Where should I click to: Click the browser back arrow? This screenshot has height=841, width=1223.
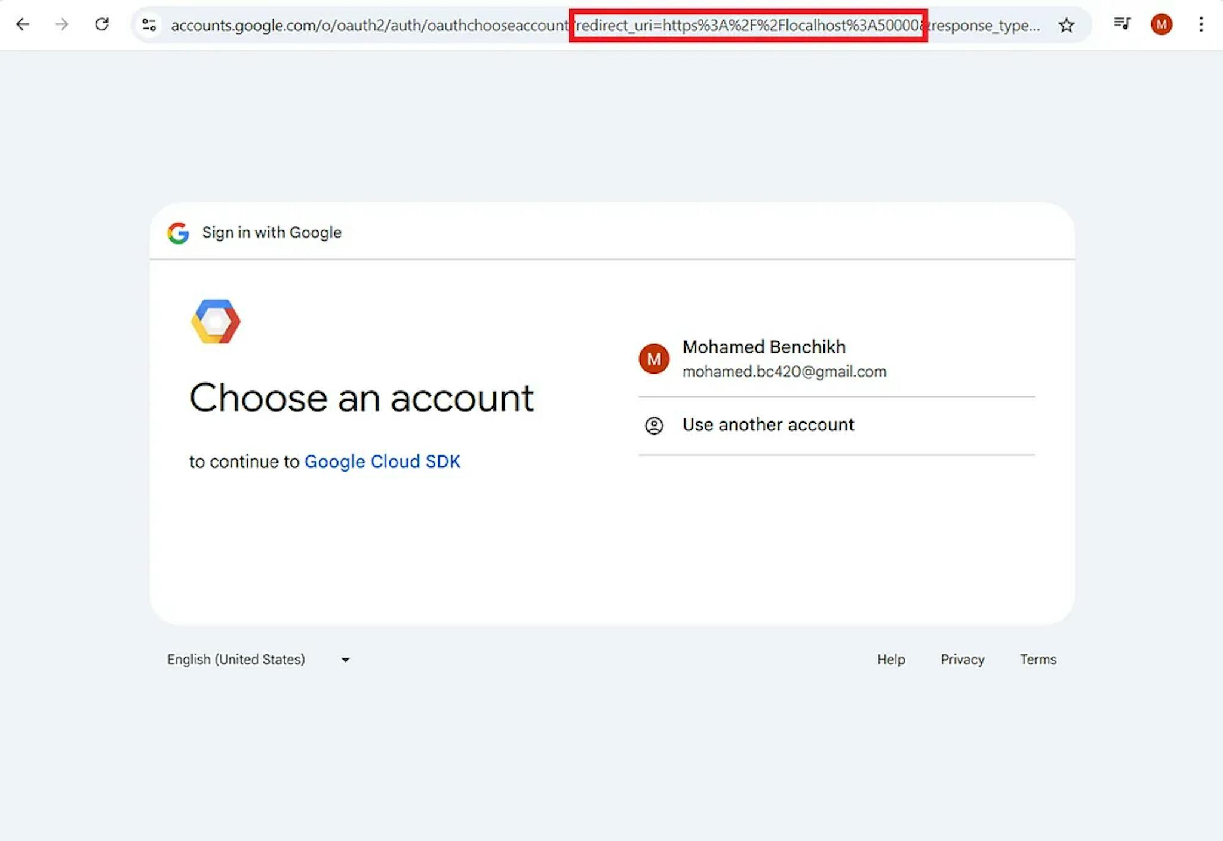click(x=23, y=24)
